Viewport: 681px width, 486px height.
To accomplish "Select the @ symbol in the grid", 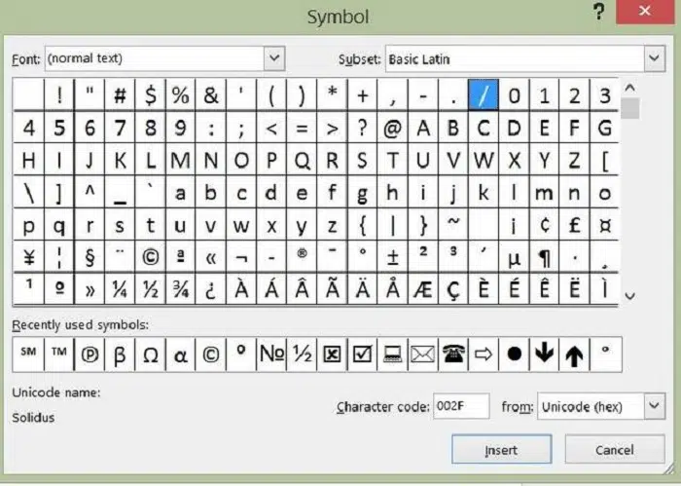I will click(x=393, y=128).
